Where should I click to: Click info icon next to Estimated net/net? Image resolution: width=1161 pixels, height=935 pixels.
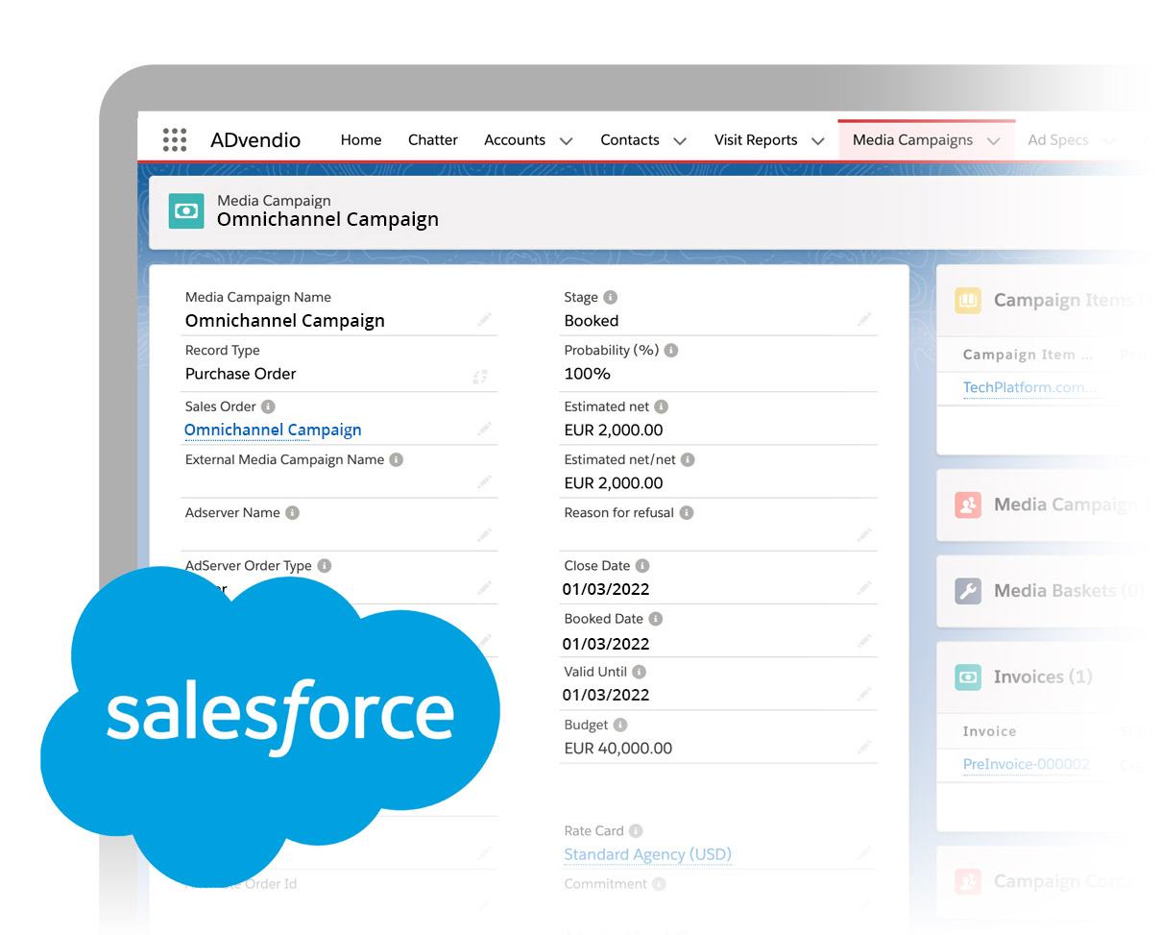(x=688, y=460)
